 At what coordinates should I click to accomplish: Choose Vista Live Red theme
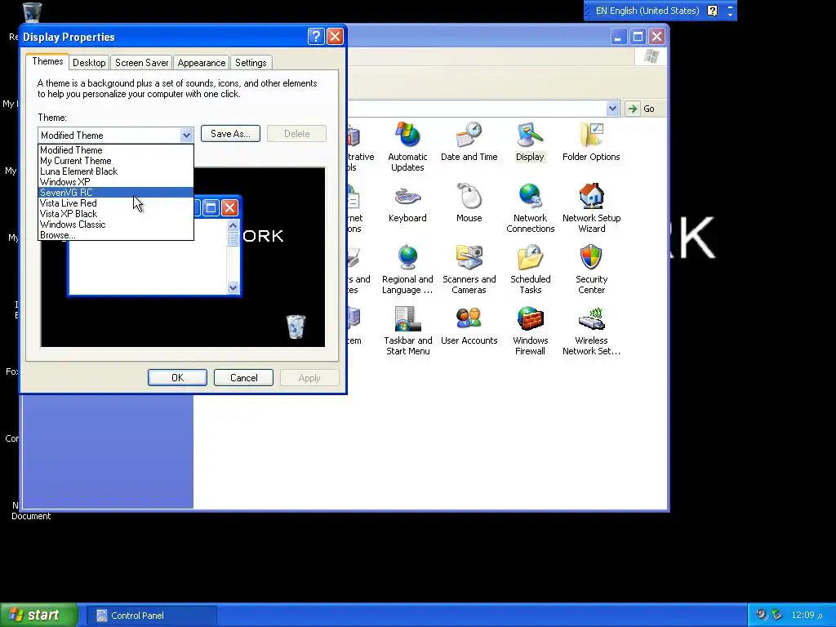[x=116, y=203]
